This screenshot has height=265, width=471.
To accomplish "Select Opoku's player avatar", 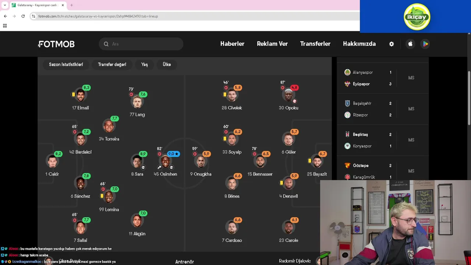I will pyautogui.click(x=289, y=95).
